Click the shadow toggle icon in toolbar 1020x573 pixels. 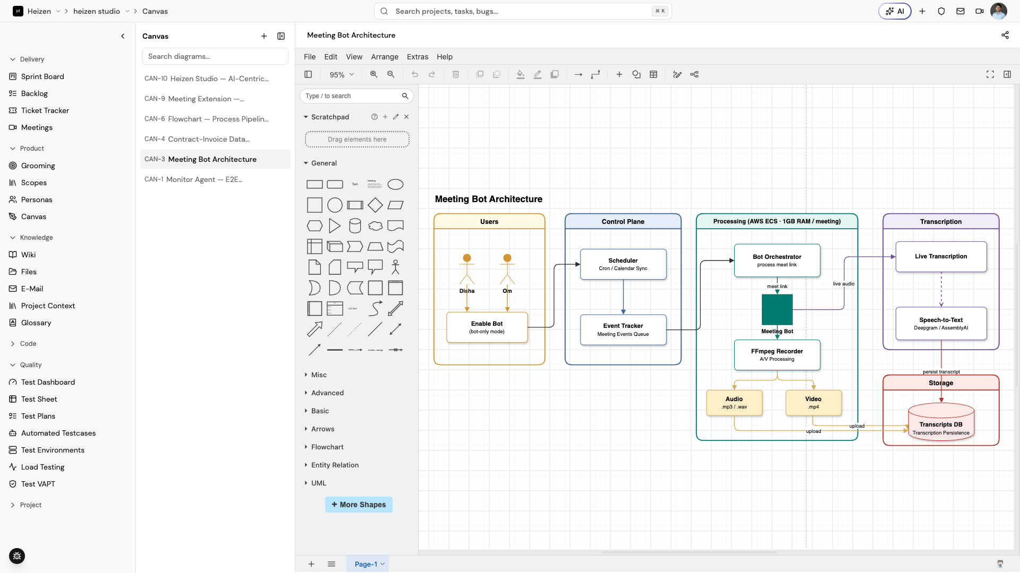[x=555, y=75]
